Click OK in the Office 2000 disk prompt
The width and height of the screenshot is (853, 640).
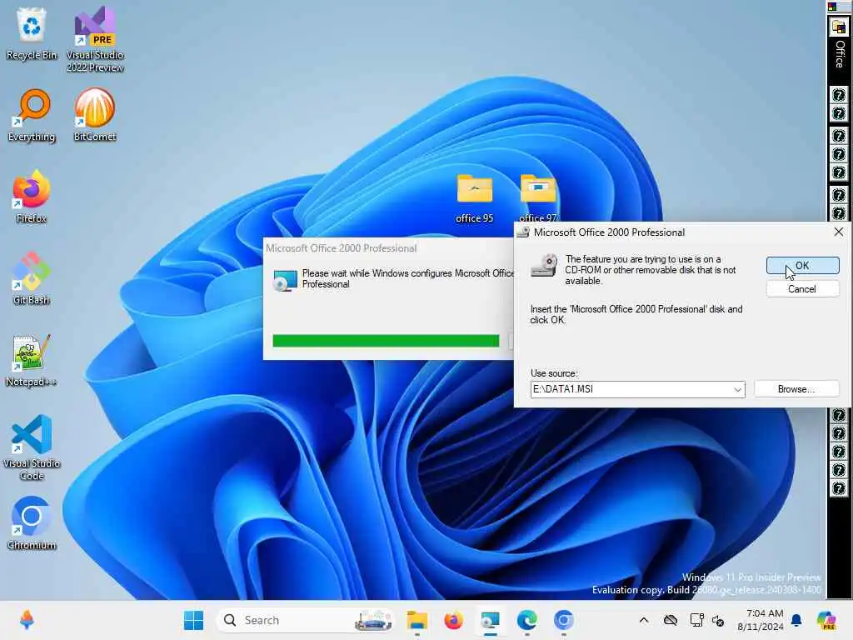[802, 266]
